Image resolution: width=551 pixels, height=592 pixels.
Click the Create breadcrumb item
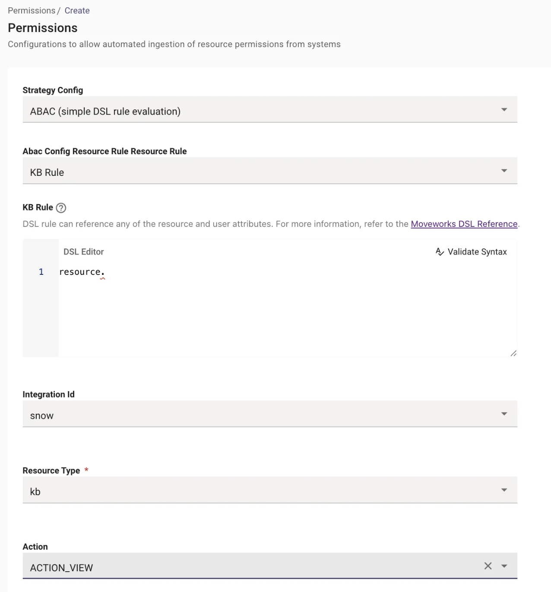tap(77, 10)
